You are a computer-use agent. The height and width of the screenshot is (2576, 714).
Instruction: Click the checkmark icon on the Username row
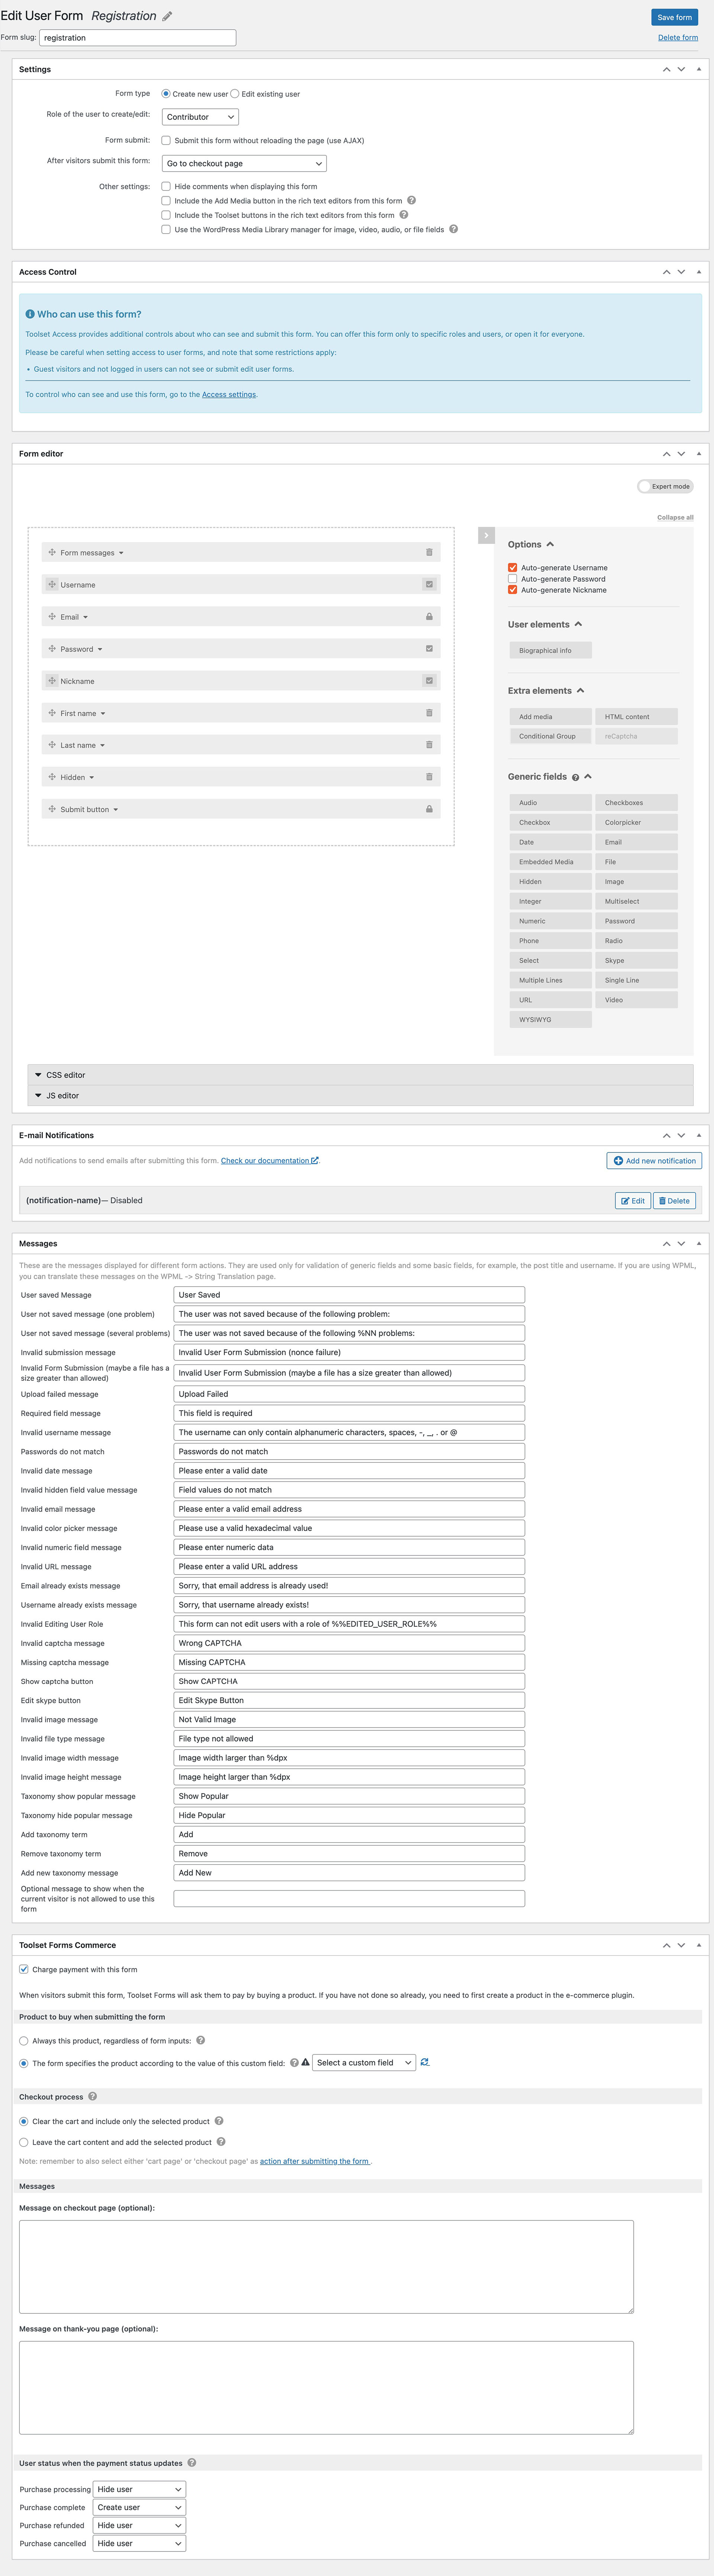(x=429, y=584)
